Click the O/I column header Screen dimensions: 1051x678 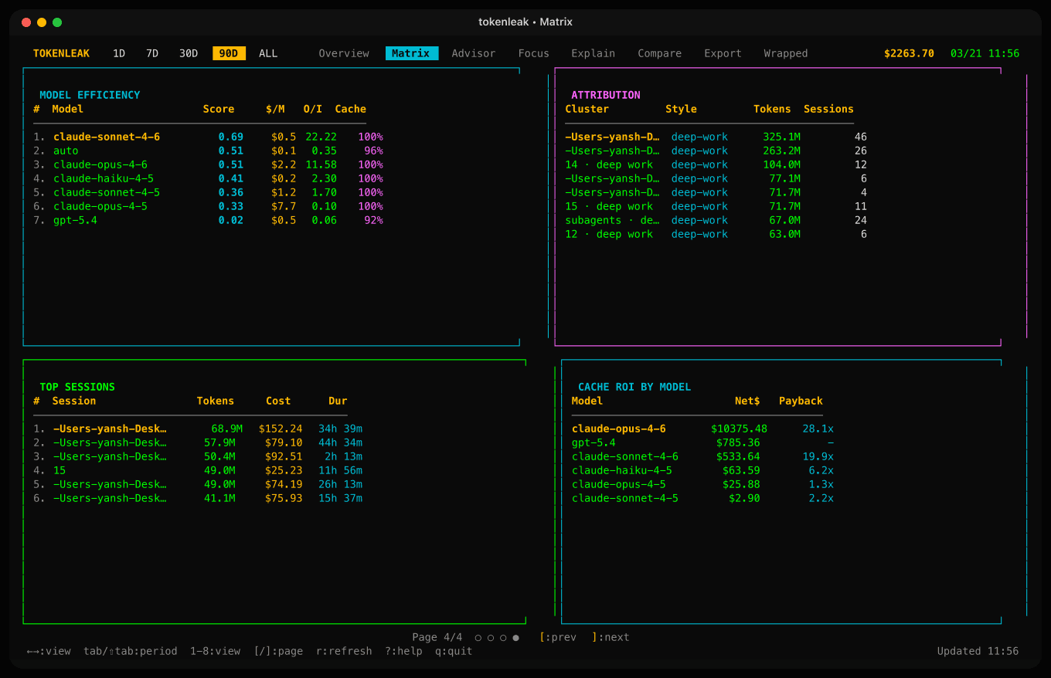313,109
